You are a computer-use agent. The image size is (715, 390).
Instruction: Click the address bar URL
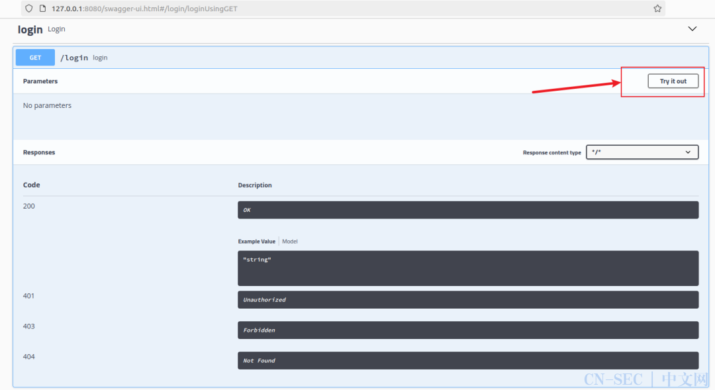[x=144, y=8]
